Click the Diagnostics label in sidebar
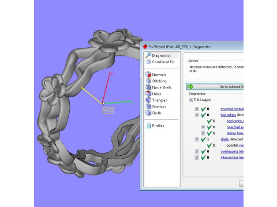Screen dimensions: 277x207 pyautogui.click(x=162, y=56)
